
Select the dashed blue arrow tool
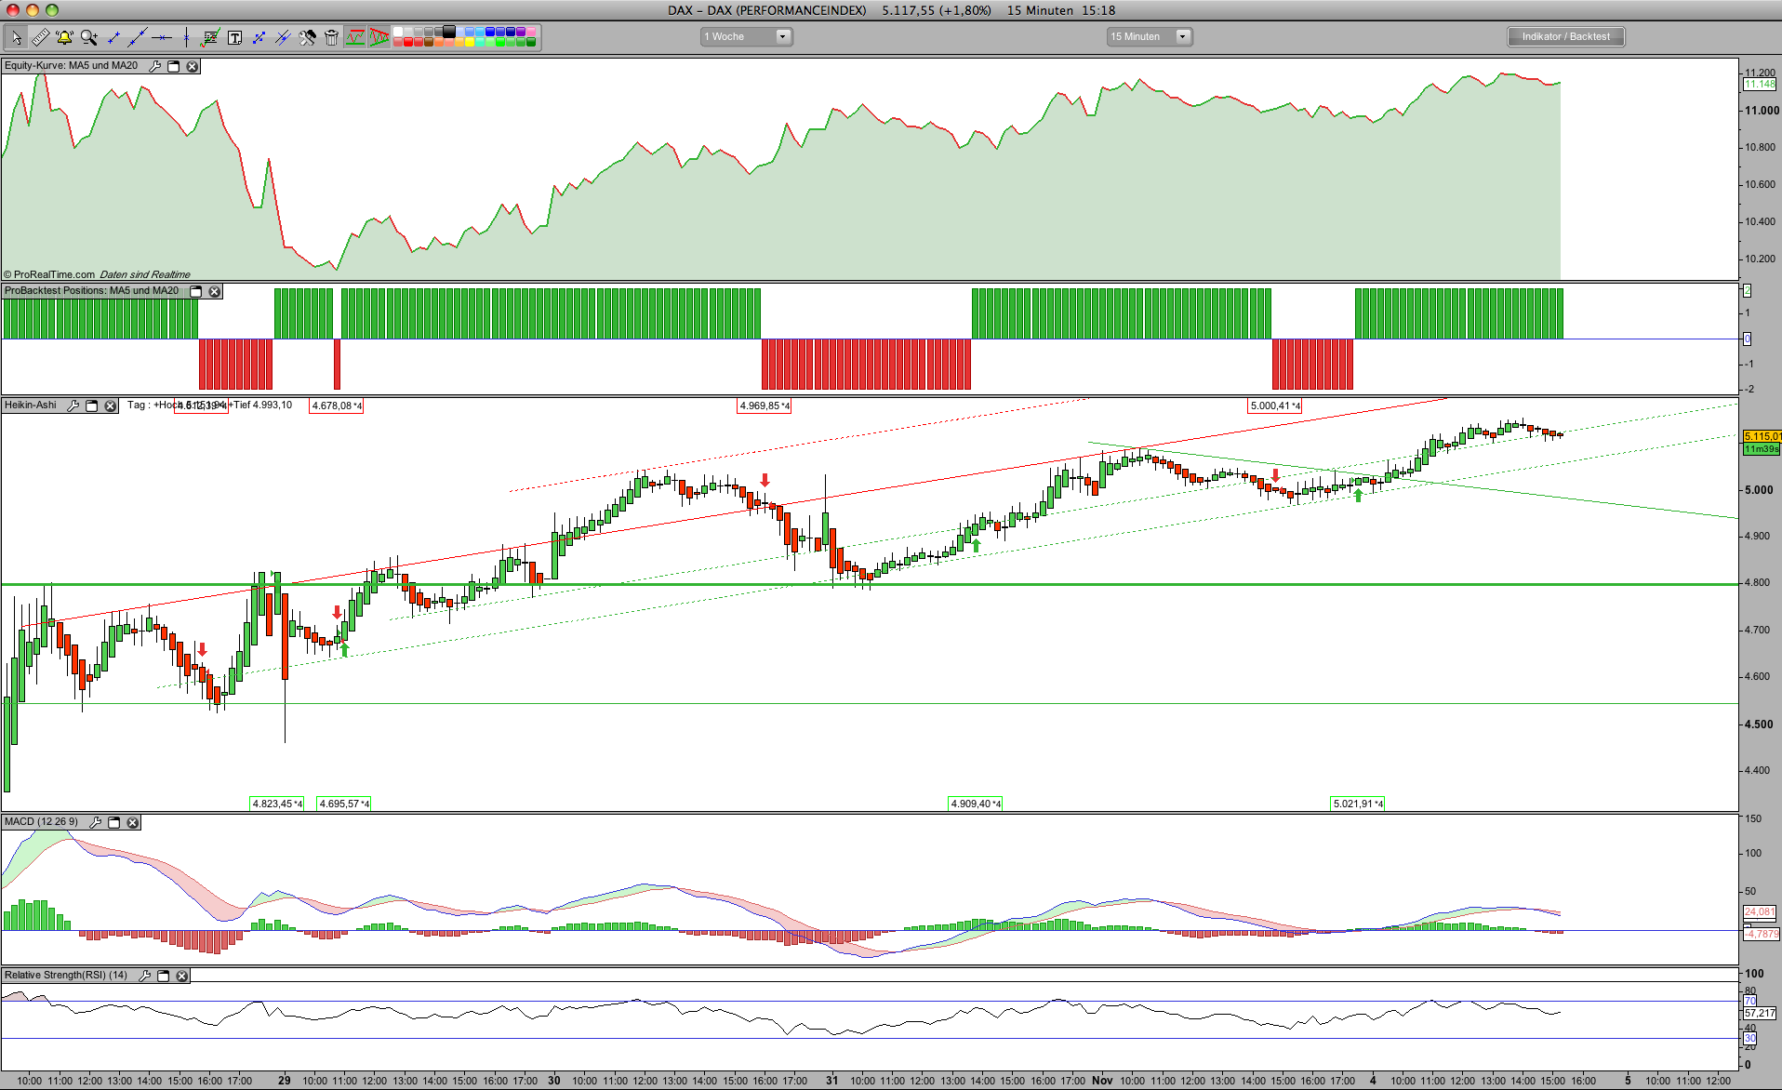coord(259,37)
